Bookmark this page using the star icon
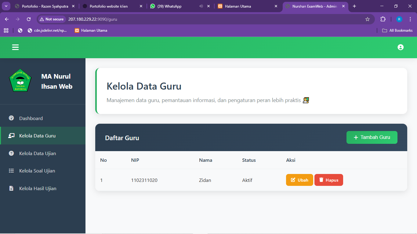Image resolution: width=417 pixels, height=234 pixels. 368,19
